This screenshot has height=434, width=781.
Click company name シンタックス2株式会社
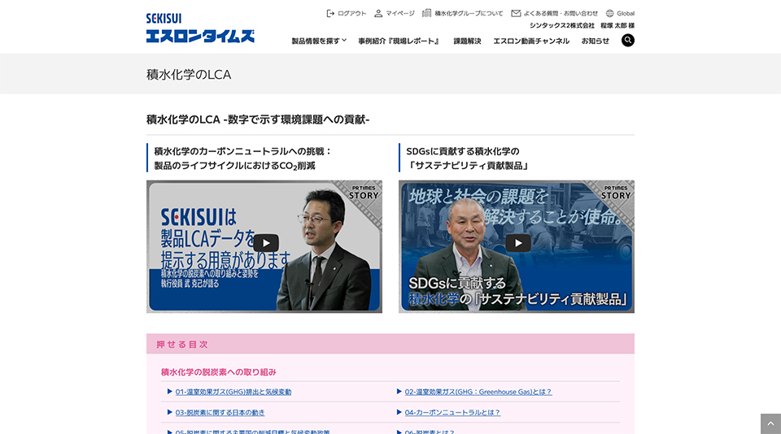point(562,25)
